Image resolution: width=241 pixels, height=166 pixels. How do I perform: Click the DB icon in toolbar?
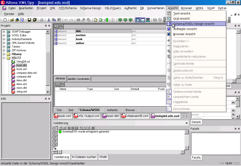click(148, 20)
